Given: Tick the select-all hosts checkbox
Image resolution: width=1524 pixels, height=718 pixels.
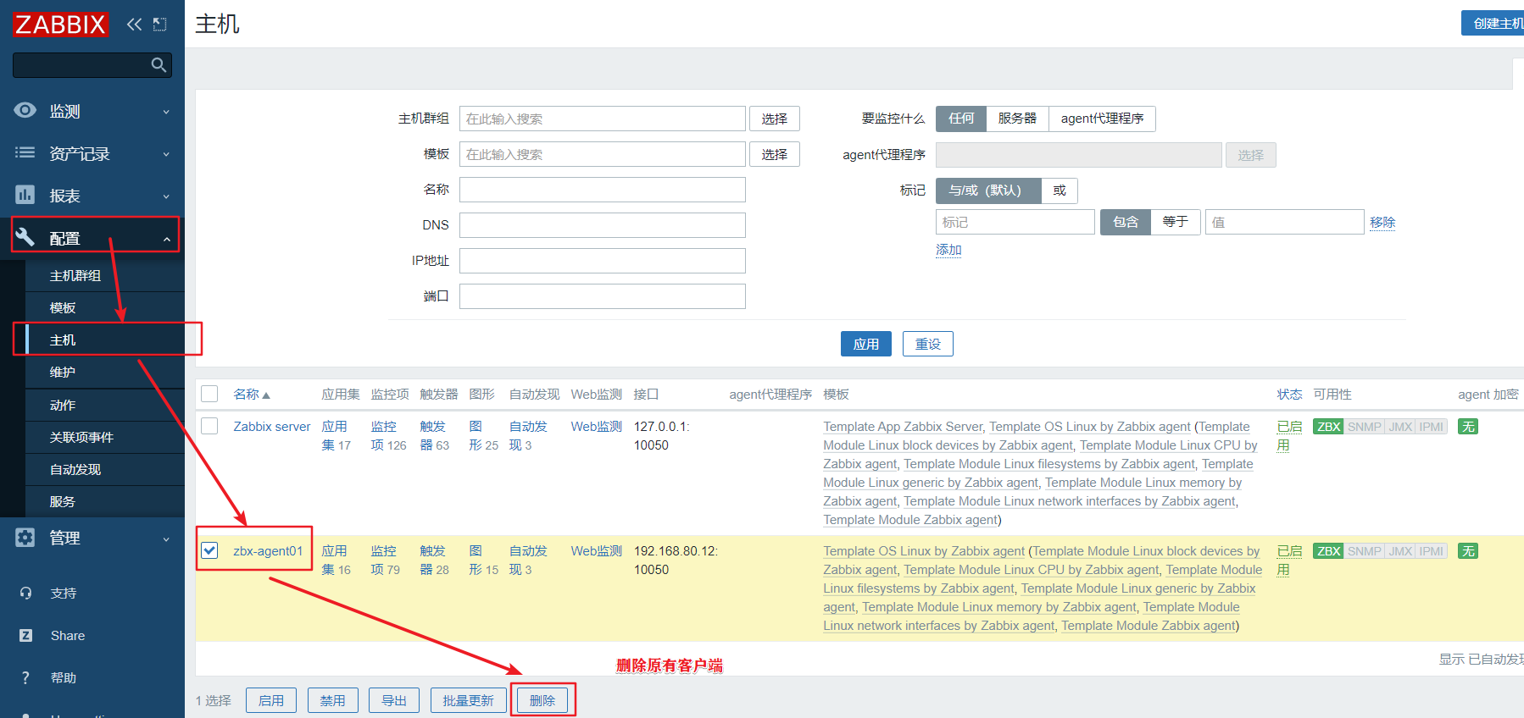Looking at the screenshot, I should [209, 394].
